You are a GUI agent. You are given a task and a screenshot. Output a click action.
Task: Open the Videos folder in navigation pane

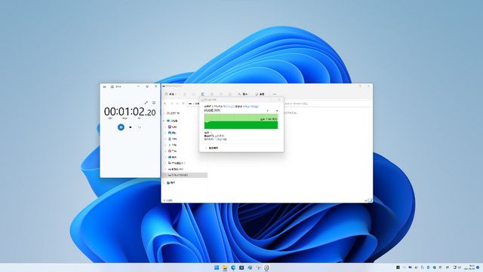(x=172, y=127)
